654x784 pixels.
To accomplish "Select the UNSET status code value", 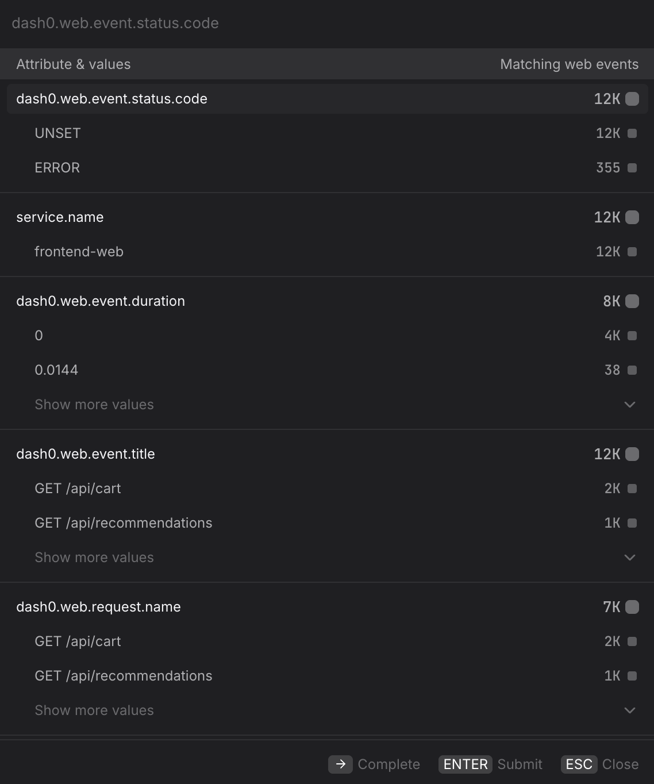I will click(x=57, y=133).
